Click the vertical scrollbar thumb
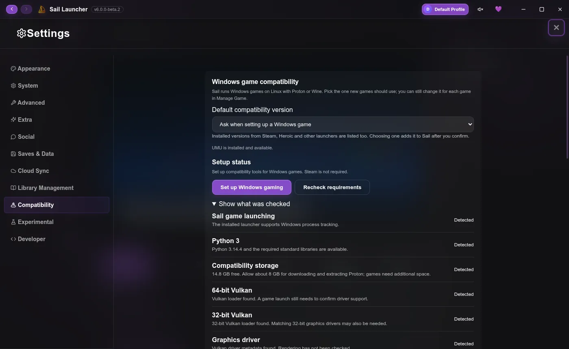 click(x=567, y=107)
